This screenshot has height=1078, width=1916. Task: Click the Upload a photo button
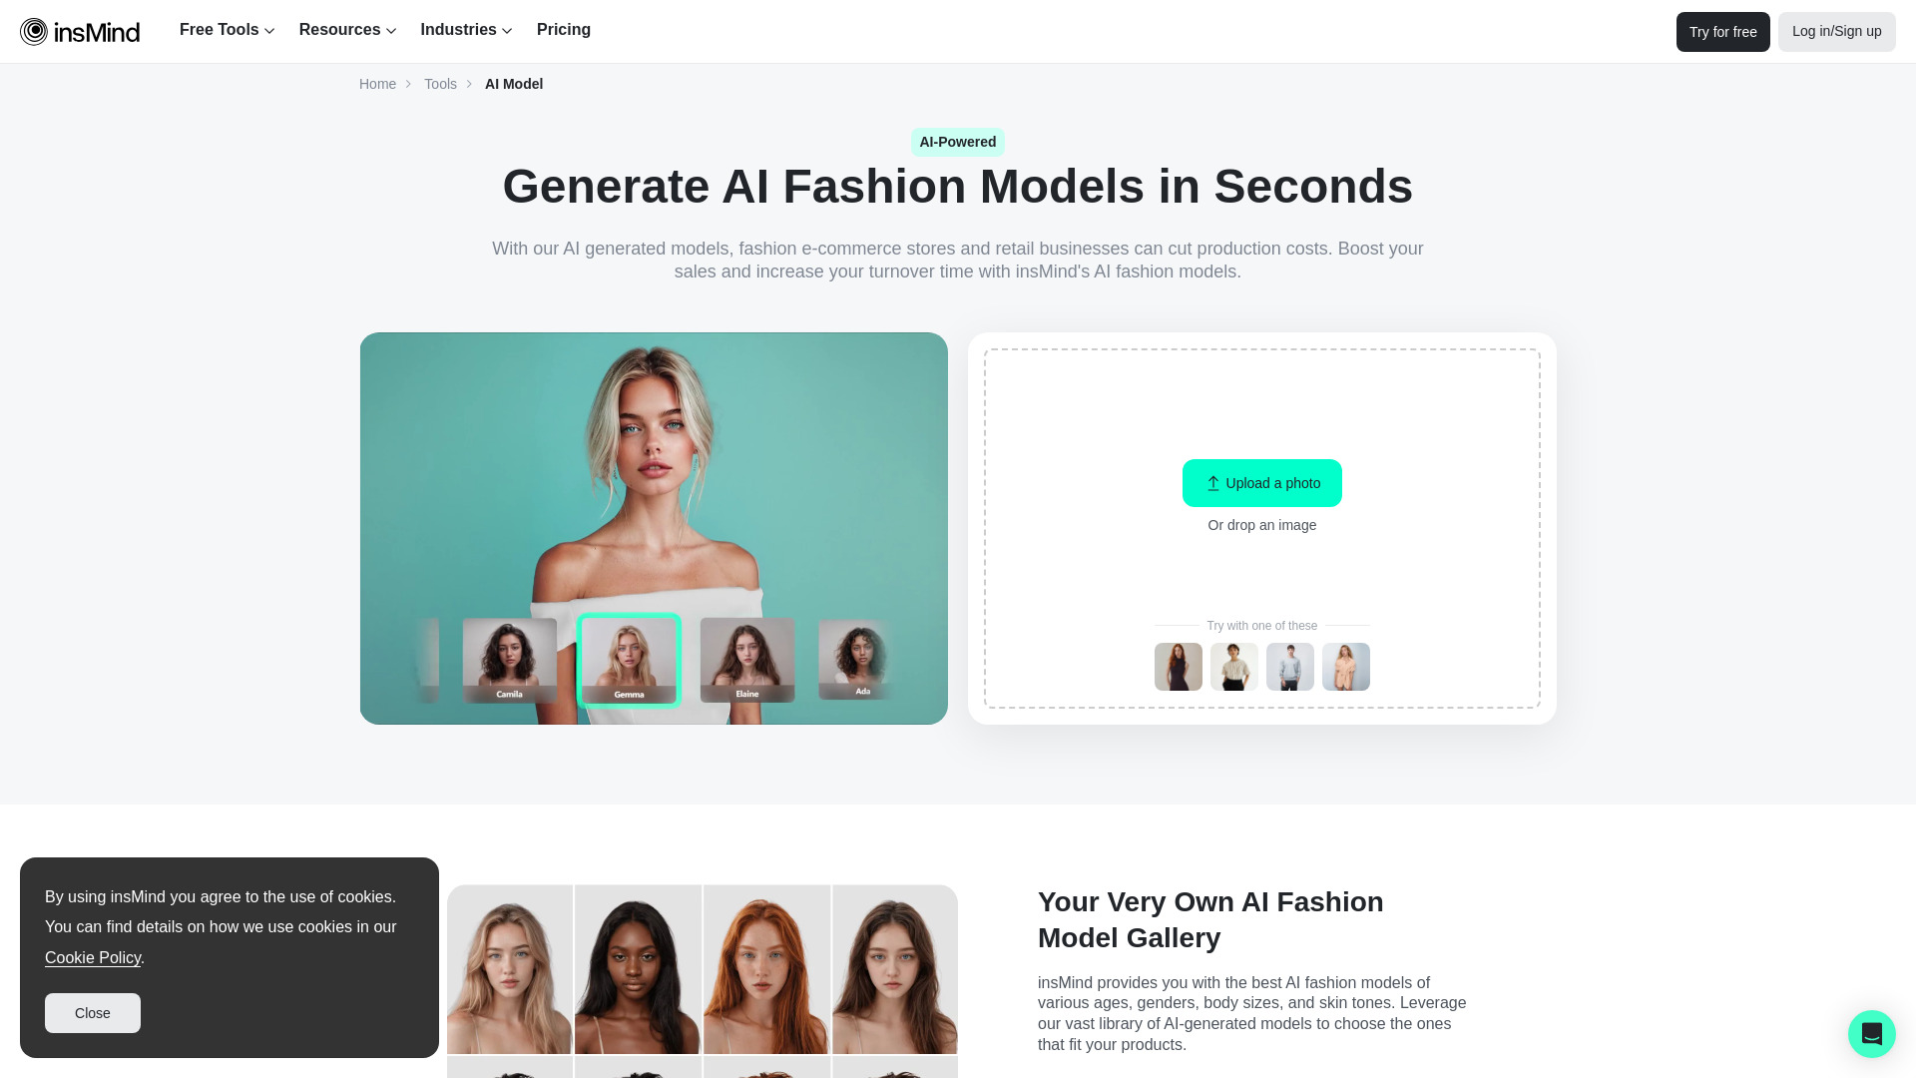1262,483
